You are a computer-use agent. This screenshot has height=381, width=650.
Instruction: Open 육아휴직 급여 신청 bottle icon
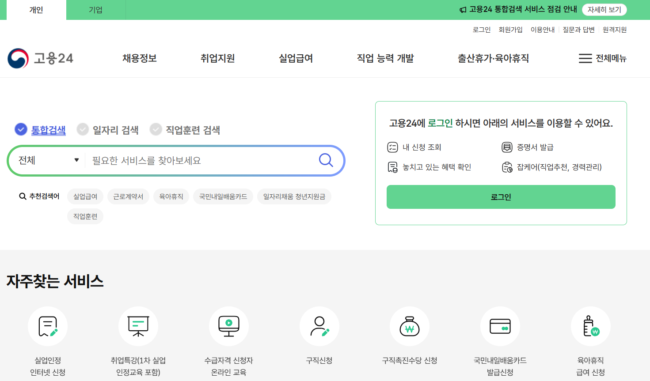click(591, 326)
